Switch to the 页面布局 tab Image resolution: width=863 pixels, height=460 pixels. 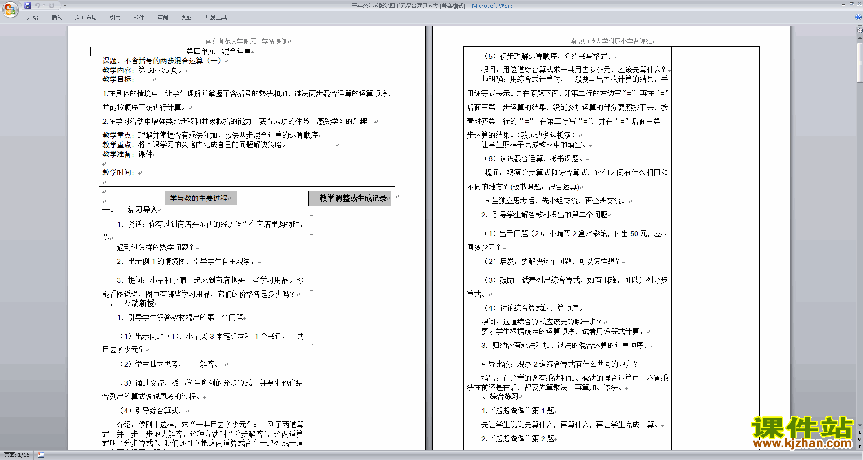pos(86,18)
